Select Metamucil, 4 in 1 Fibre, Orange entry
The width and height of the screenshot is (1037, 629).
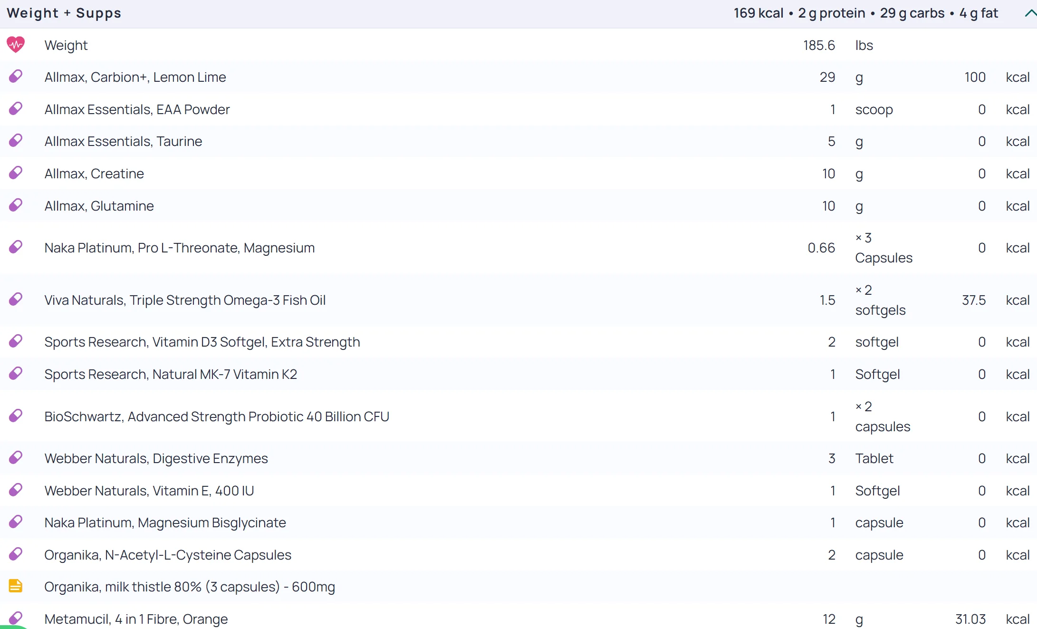pyautogui.click(x=136, y=619)
